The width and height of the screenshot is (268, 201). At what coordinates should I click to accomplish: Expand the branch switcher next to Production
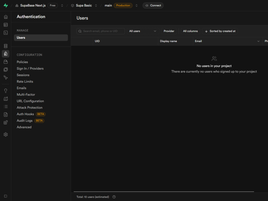tap(136, 6)
